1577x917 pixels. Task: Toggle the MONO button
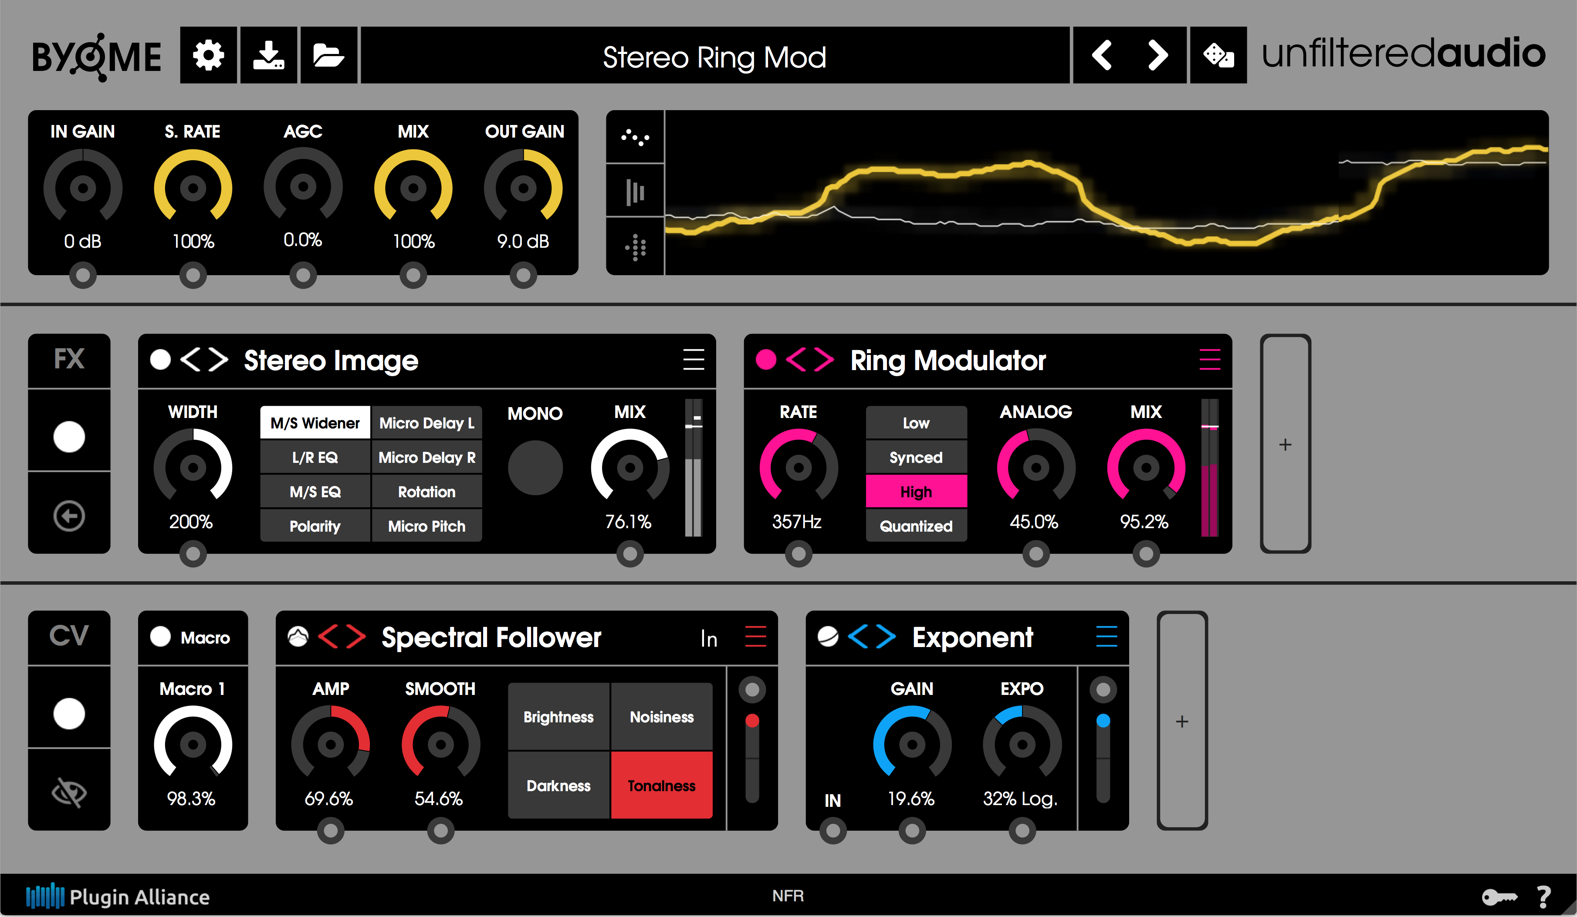535,467
